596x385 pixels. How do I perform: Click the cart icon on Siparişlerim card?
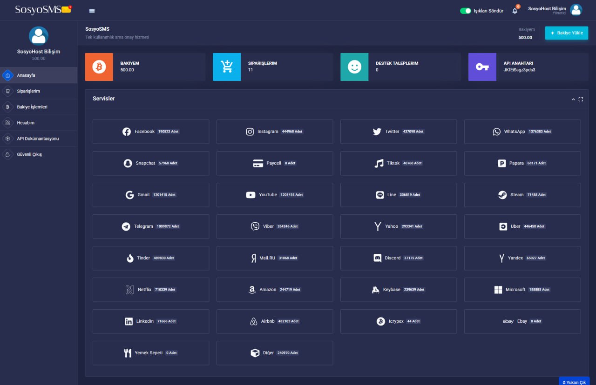[227, 67]
